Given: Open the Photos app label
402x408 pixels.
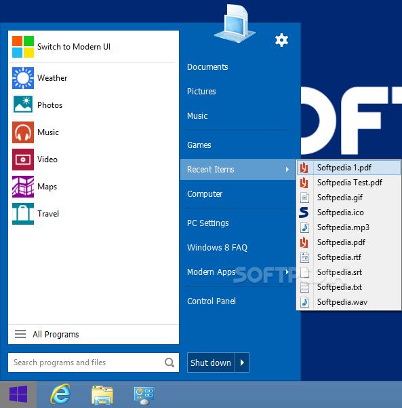Looking at the screenshot, I should [x=50, y=105].
